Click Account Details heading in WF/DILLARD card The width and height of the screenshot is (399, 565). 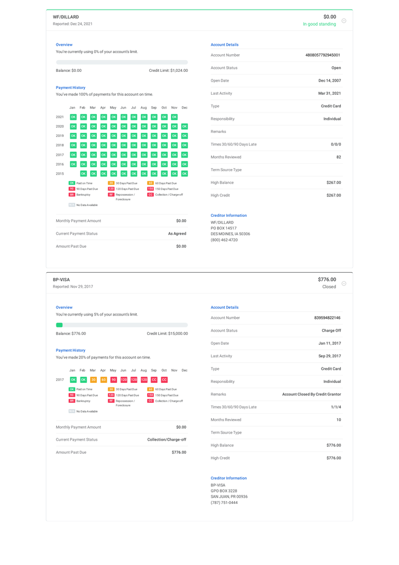(225, 45)
